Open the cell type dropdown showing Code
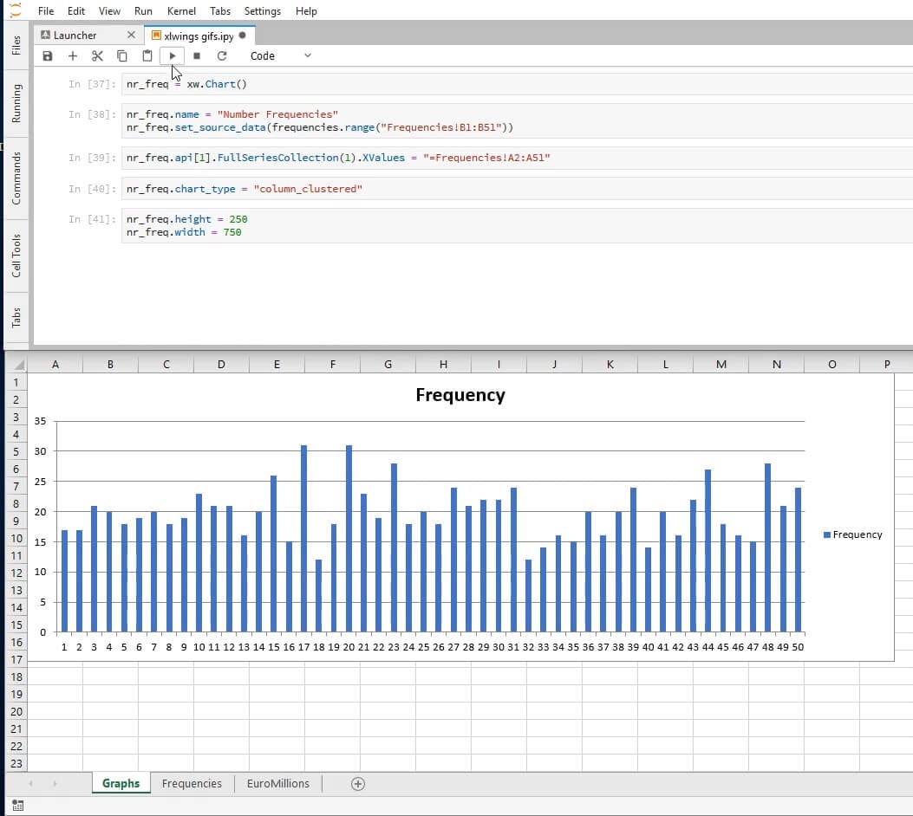Image resolution: width=913 pixels, height=816 pixels. click(x=276, y=55)
